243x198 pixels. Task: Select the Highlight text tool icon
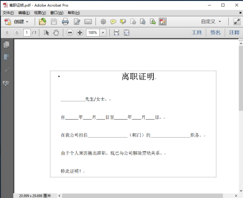tap(123, 22)
